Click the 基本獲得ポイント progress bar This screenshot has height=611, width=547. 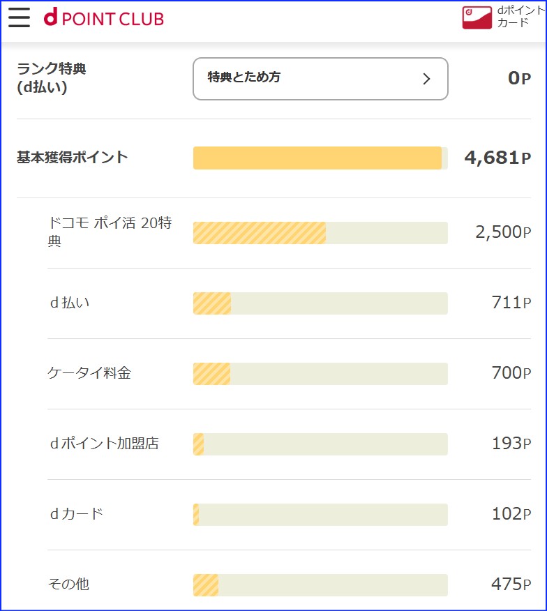coord(320,158)
